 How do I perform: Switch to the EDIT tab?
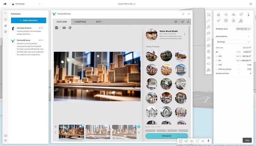99,22
